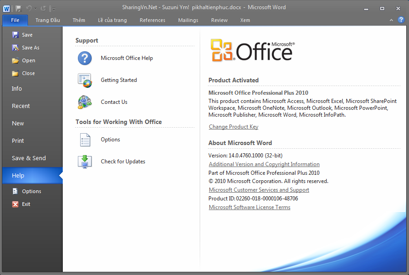Click the Word application icon in the title bar

(6, 9)
